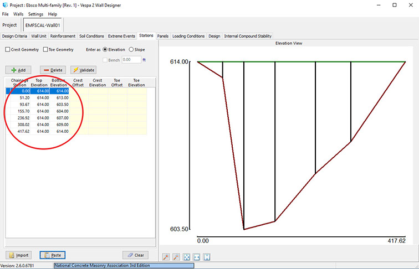Enable the Toe Geometry checkbox
Viewport: 419px width, 269px height.
click(45, 50)
